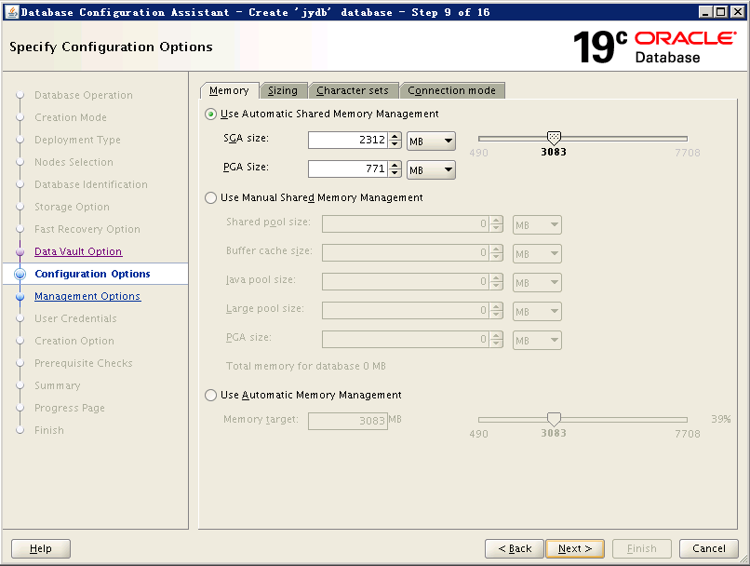The height and width of the screenshot is (566, 750).
Task: Click the Cancel button
Action: pos(709,548)
